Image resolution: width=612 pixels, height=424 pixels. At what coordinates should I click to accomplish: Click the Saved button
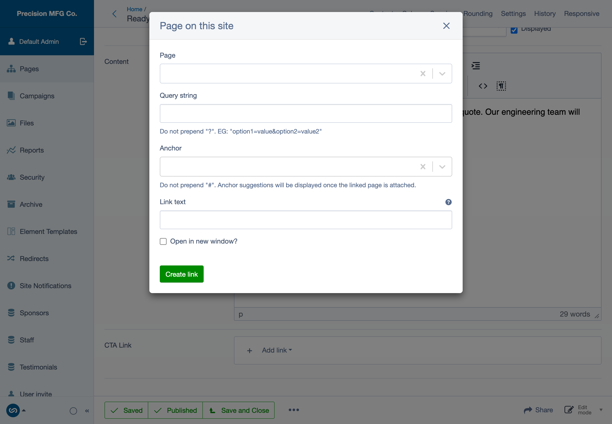tap(126, 410)
